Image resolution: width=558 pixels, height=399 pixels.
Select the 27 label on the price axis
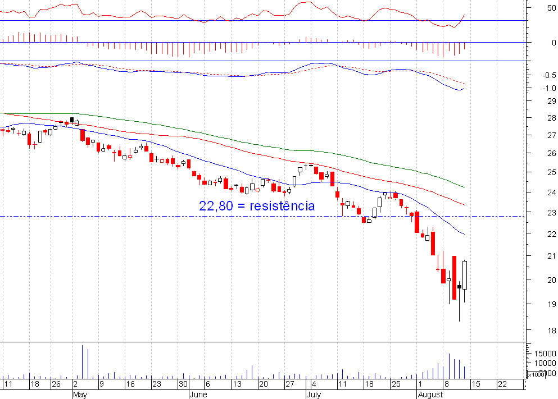point(552,135)
